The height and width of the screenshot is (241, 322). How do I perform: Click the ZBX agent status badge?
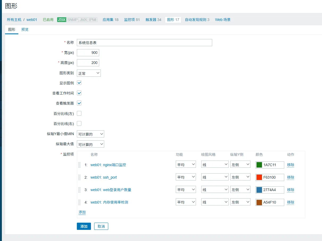coord(62,20)
